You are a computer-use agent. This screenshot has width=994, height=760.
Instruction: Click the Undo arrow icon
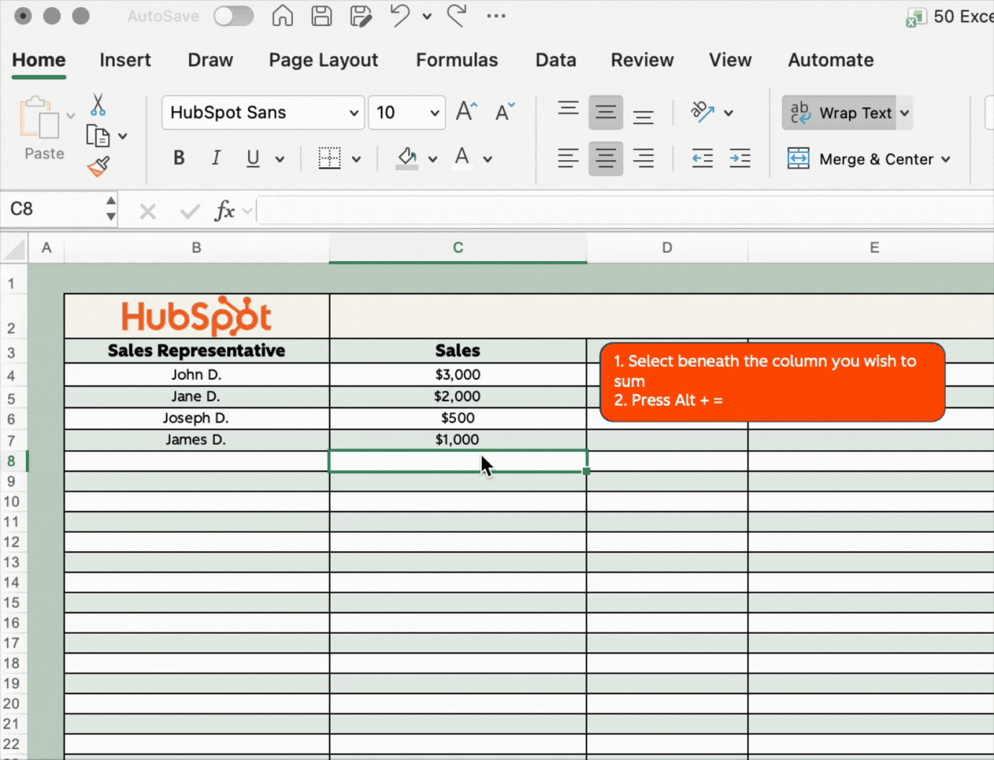(400, 16)
